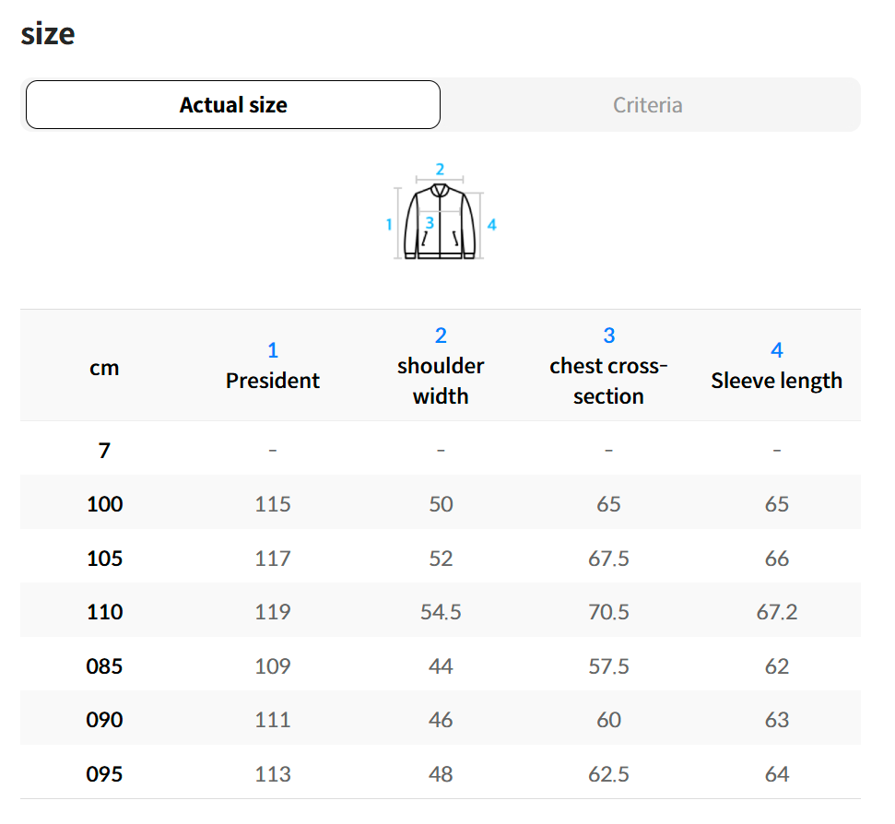The width and height of the screenshot is (895, 824).
Task: Select the shoulder width column header
Action: (441, 381)
